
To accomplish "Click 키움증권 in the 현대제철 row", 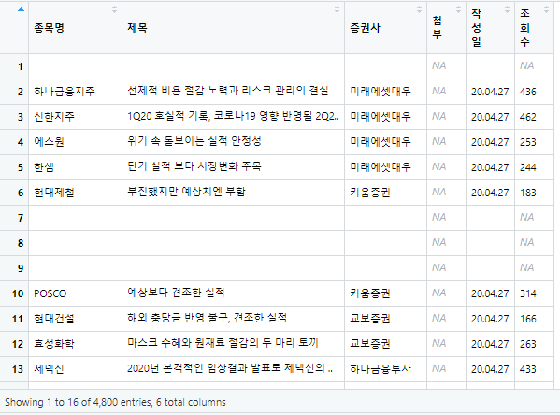I will (370, 193).
